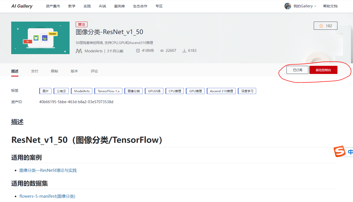Screen dimensions: 353x202
Task: Click the ModelArts publisher name
Action: pos(94,51)
